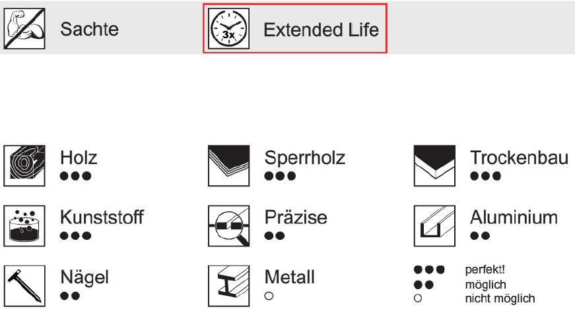
Task: Click the Sperrholz label text
Action: click(x=305, y=159)
